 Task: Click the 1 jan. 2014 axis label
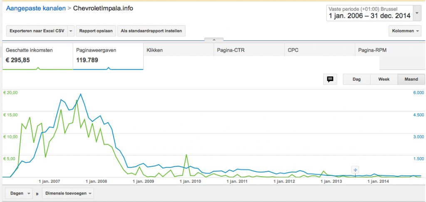pos(379,181)
